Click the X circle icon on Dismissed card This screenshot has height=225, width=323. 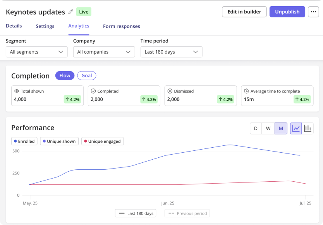click(x=170, y=91)
